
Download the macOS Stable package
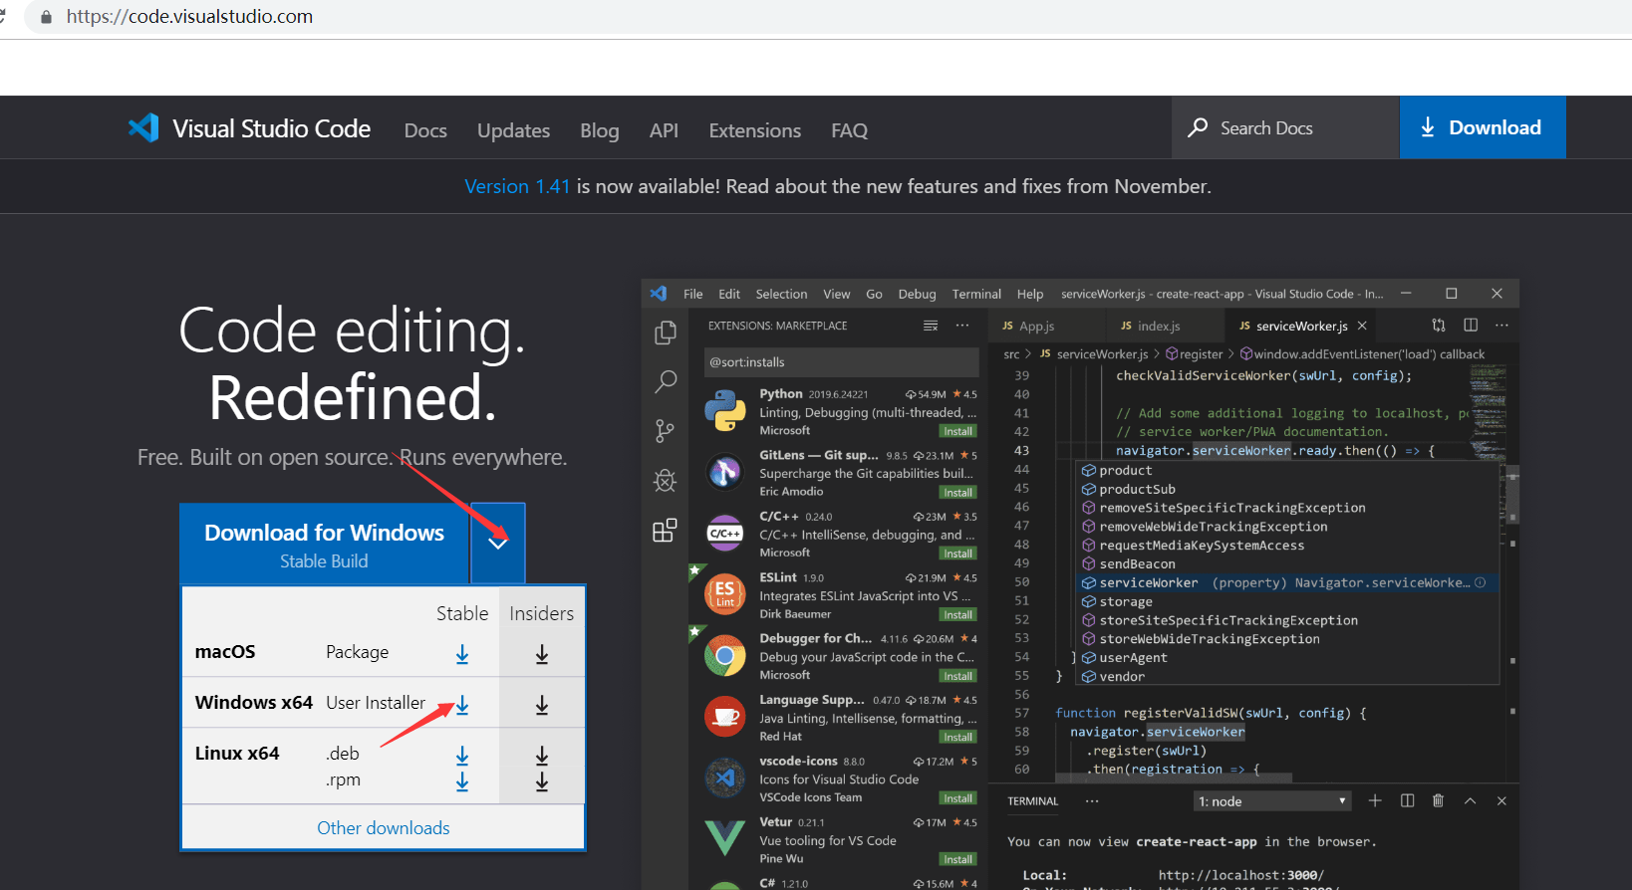tap(462, 653)
